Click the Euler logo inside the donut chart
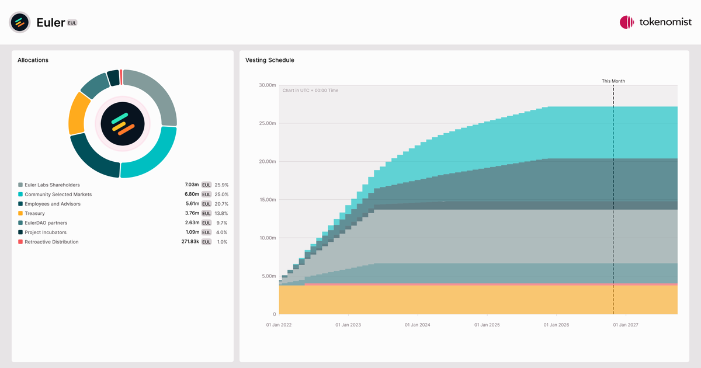Screen dimensions: 701x368 tap(123, 123)
